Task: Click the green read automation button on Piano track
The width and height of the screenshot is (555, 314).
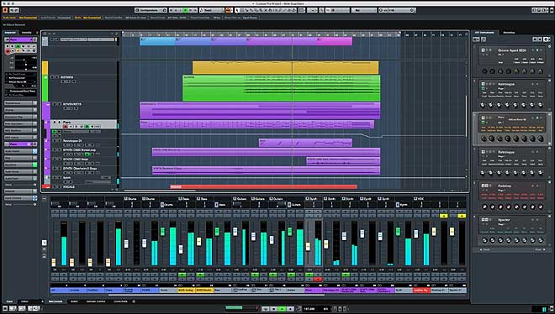Action: pyautogui.click(x=87, y=127)
